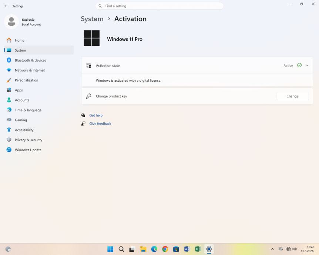Launch Word from the taskbar

(187, 249)
